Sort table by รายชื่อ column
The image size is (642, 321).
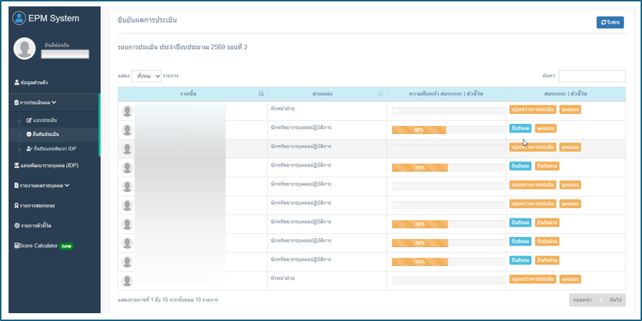pyautogui.click(x=192, y=94)
